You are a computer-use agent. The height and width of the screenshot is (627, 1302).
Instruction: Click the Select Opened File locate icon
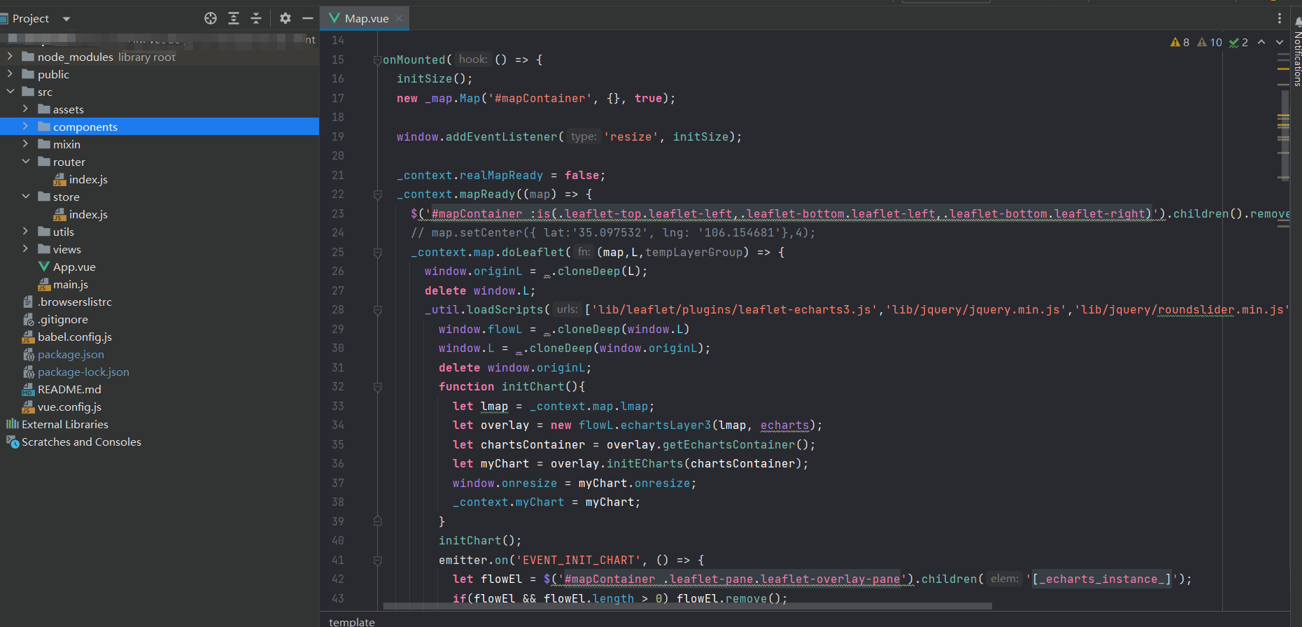[211, 18]
